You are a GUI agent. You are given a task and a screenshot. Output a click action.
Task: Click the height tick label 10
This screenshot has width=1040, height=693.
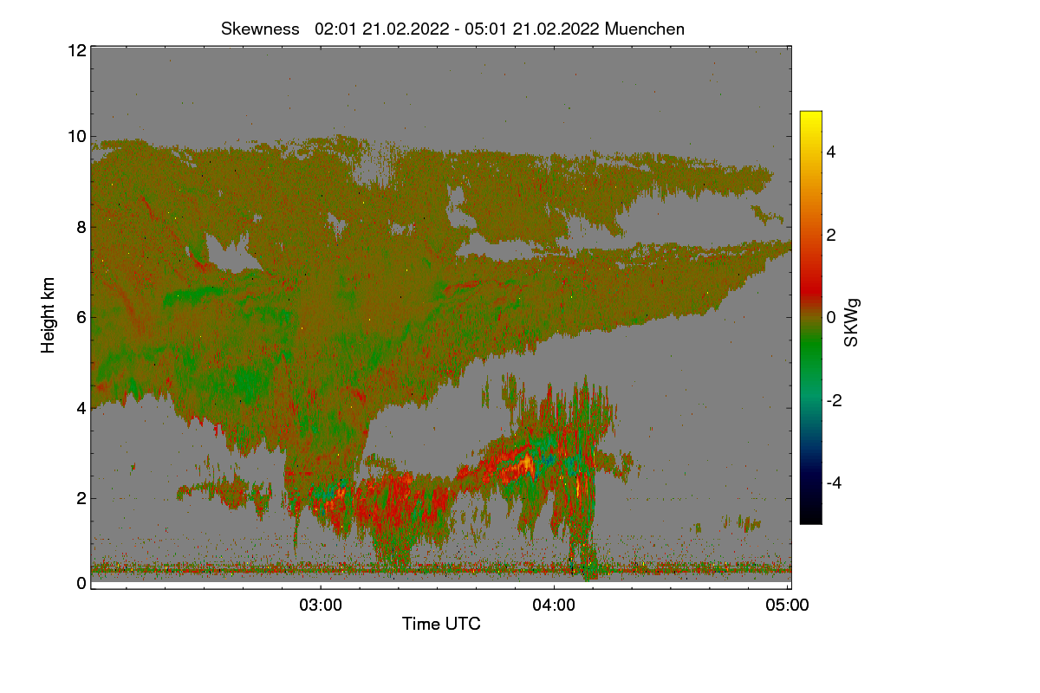76,136
